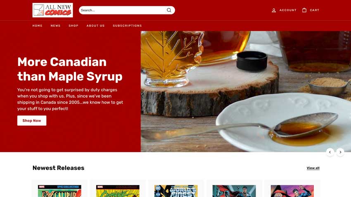Click the All New Comics logo
The height and width of the screenshot is (197, 351).
tap(52, 10)
